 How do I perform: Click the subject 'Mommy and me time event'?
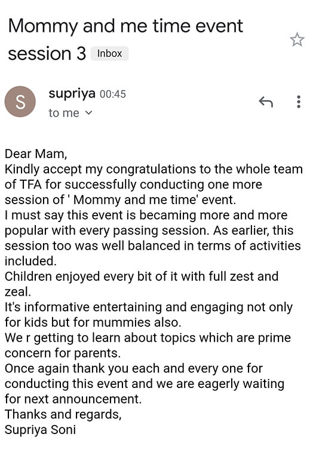coord(125,26)
